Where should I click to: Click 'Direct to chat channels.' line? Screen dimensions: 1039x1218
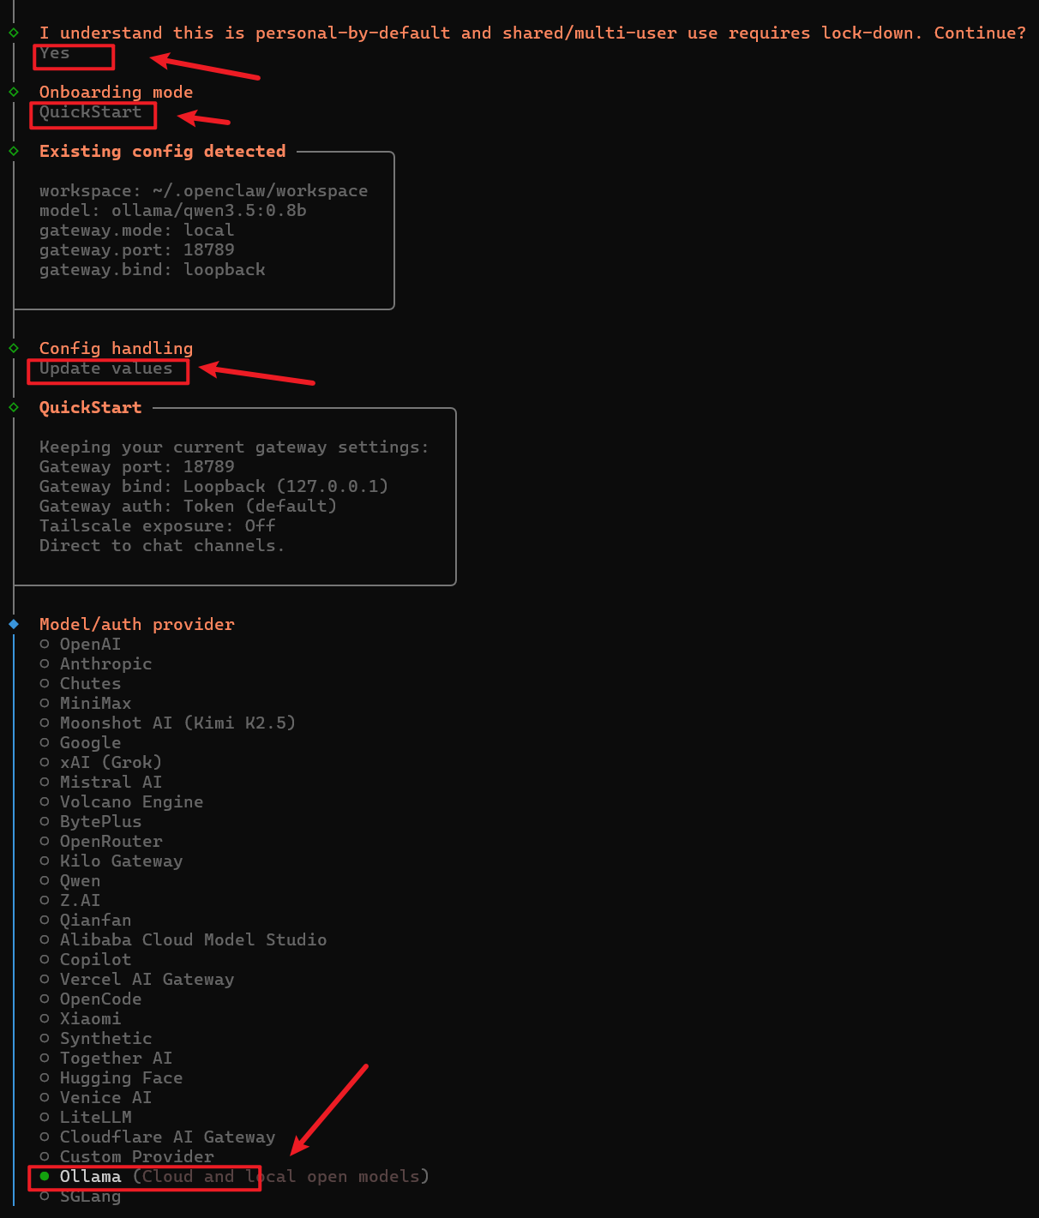(162, 545)
